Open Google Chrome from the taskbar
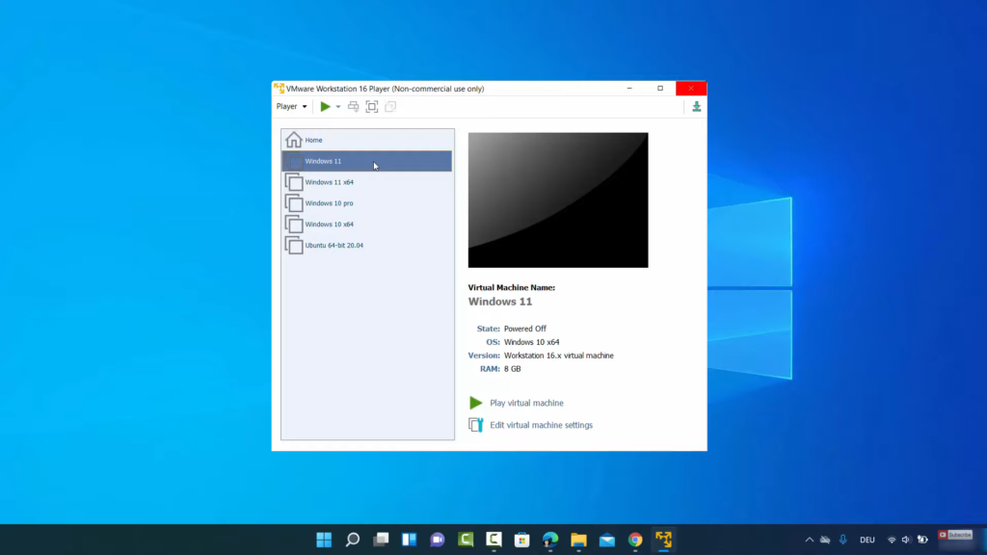Screen dimensions: 987x555 click(x=635, y=540)
